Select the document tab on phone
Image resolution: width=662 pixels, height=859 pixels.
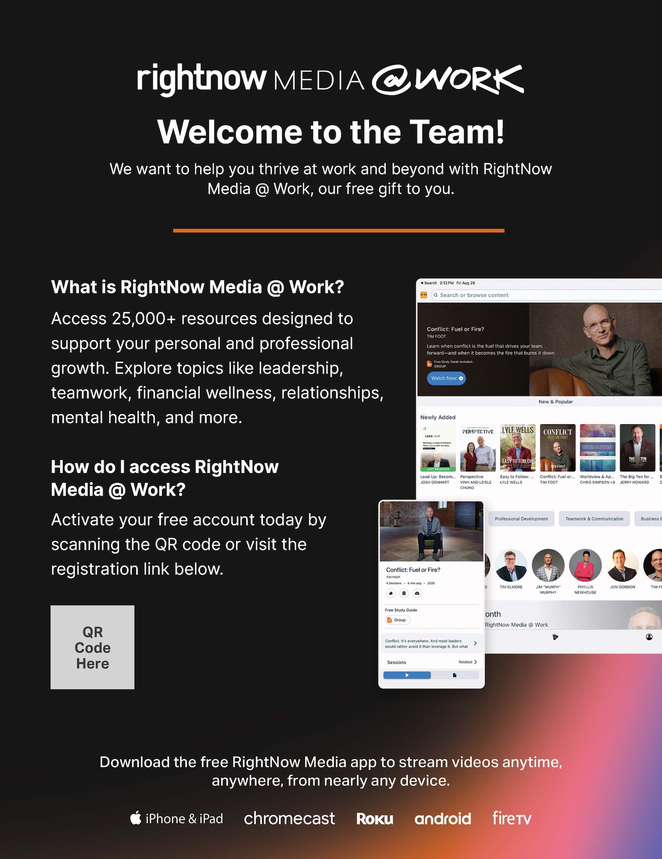point(455,675)
